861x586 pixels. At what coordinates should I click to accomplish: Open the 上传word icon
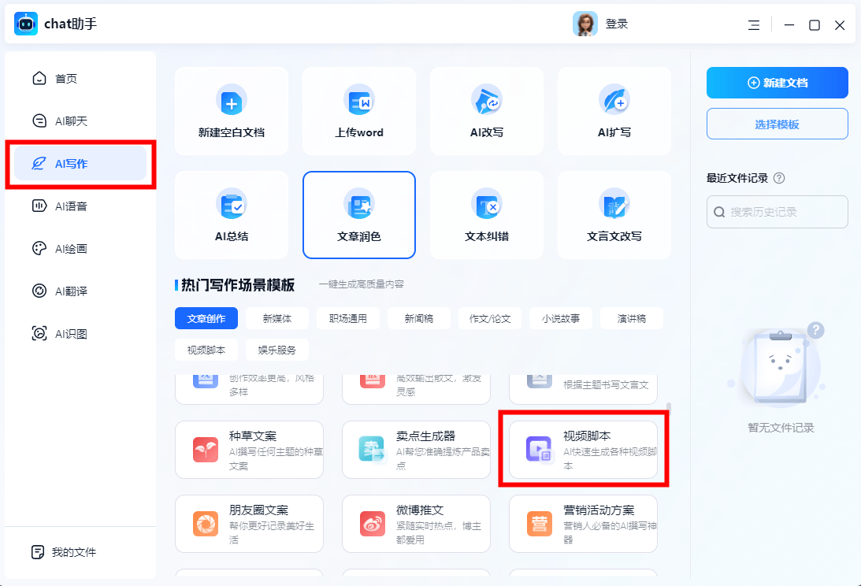point(358,101)
